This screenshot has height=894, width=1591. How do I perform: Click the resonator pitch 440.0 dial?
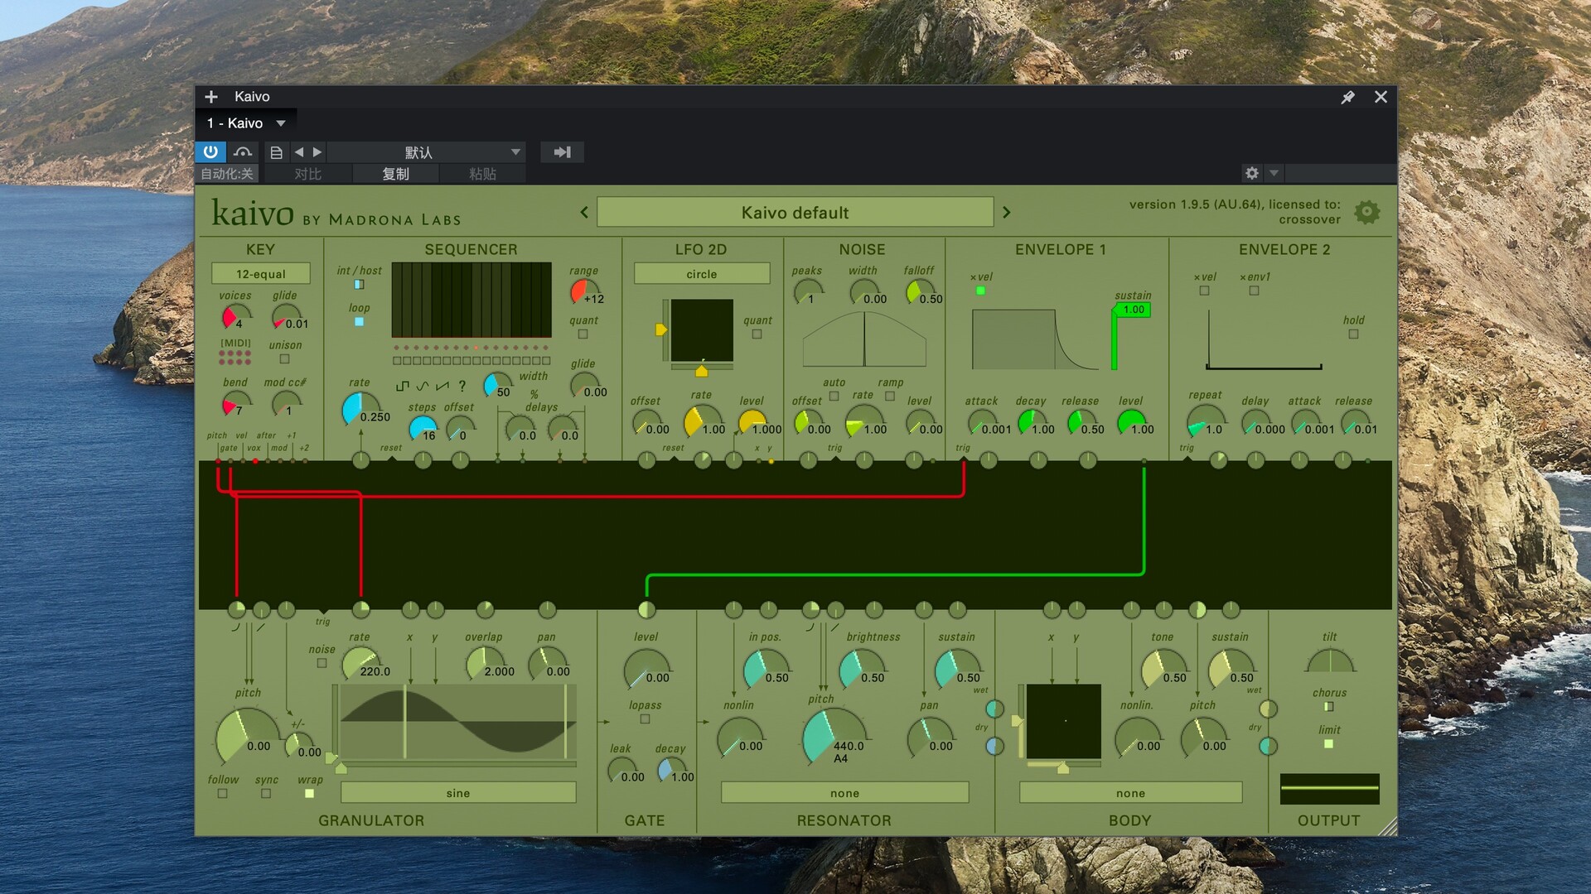pyautogui.click(x=834, y=735)
